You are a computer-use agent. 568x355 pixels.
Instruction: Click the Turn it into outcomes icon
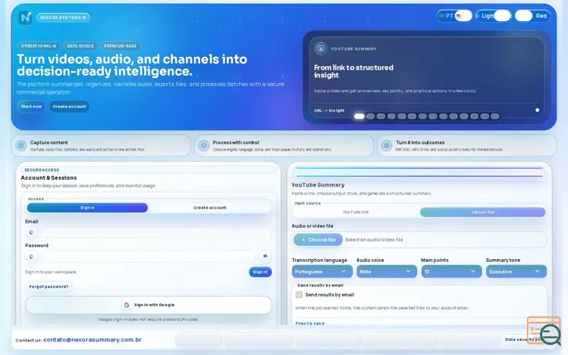pyautogui.click(x=386, y=146)
